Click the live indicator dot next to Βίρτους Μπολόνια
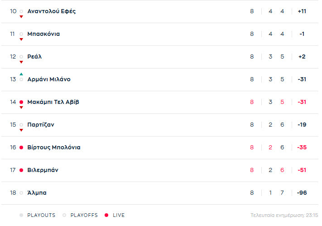 (21, 147)
